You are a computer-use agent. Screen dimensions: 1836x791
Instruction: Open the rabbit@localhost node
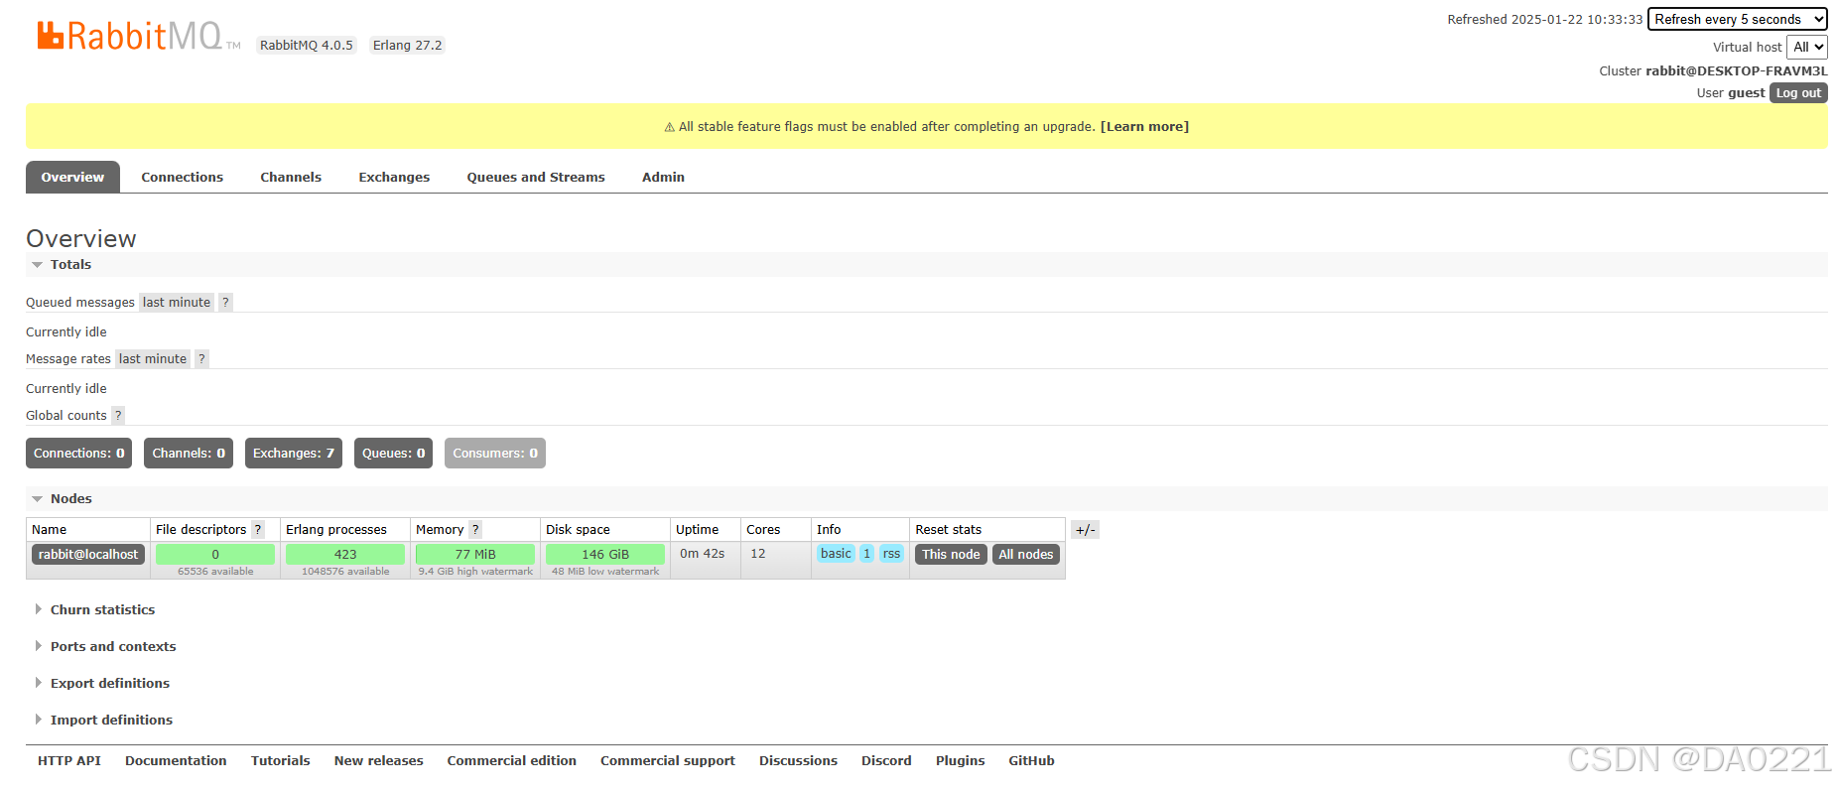[88, 555]
